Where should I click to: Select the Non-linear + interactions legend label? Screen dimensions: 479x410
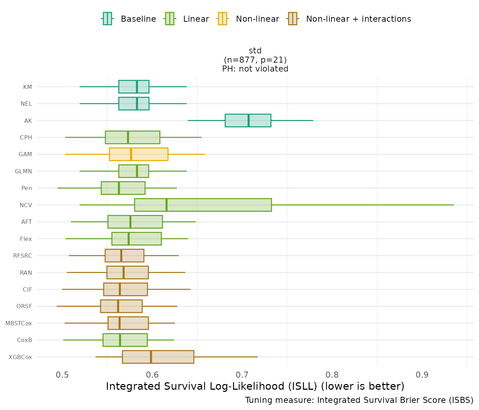coord(358,19)
